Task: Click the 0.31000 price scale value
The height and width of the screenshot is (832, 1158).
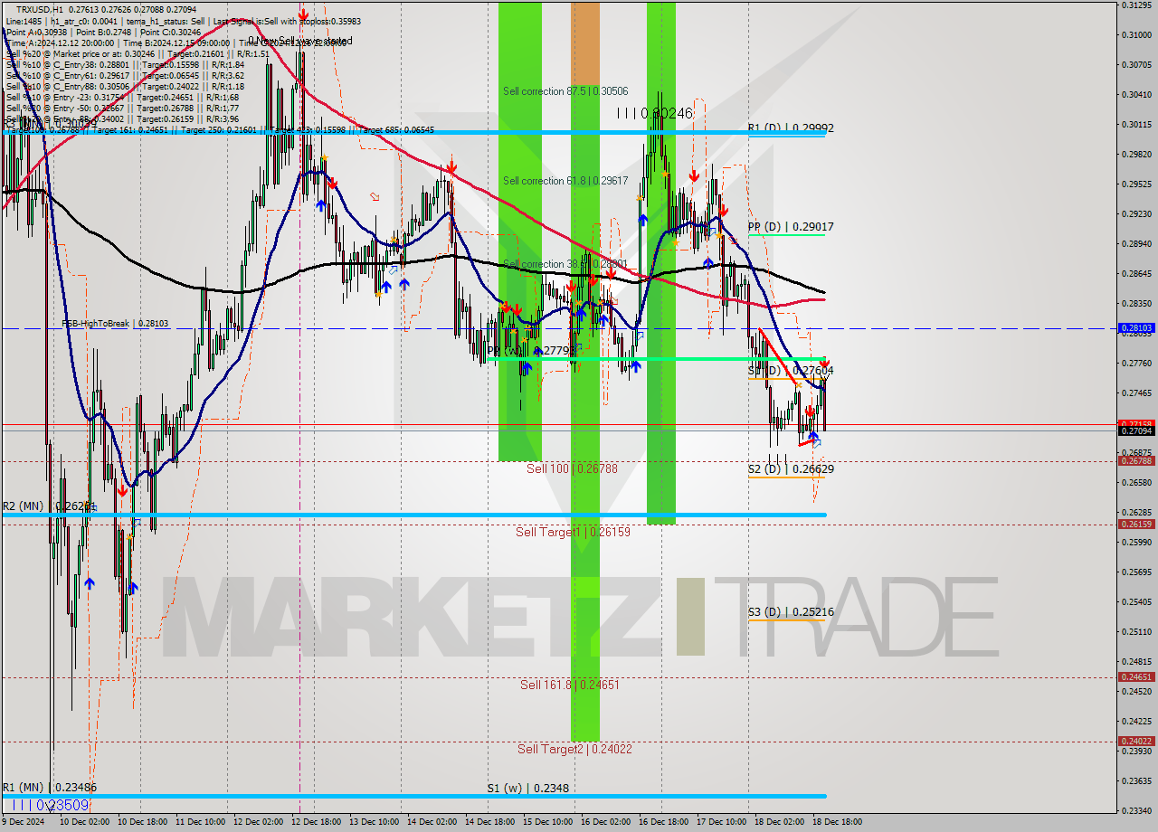Action: 1136,34
